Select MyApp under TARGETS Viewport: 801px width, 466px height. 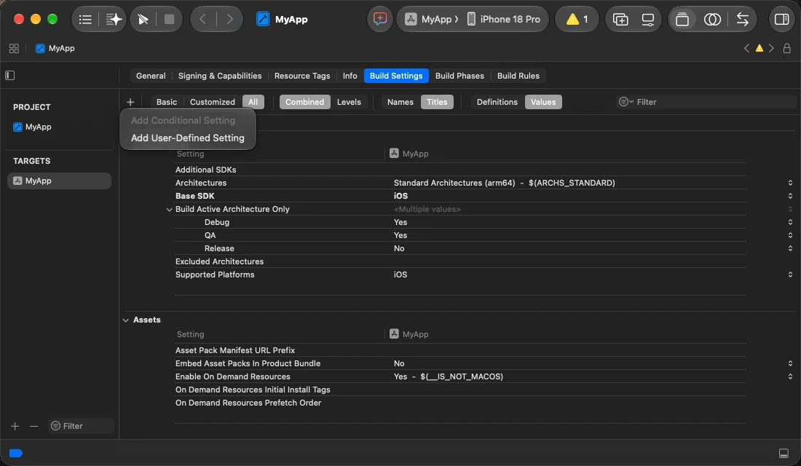point(59,181)
